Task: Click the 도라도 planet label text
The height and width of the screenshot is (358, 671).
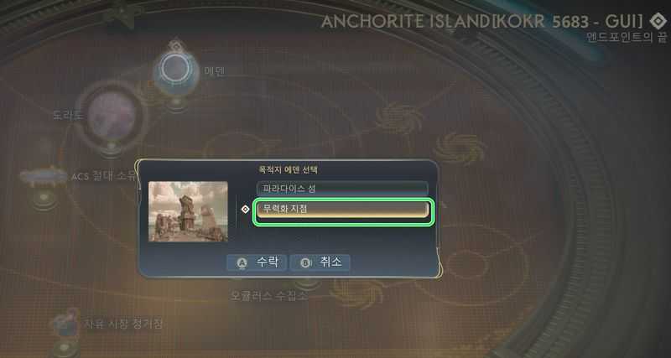Action: (67, 115)
